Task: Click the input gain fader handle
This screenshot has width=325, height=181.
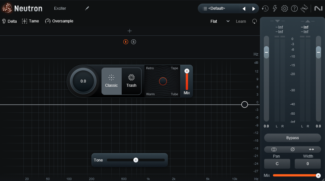Action: [266, 52]
